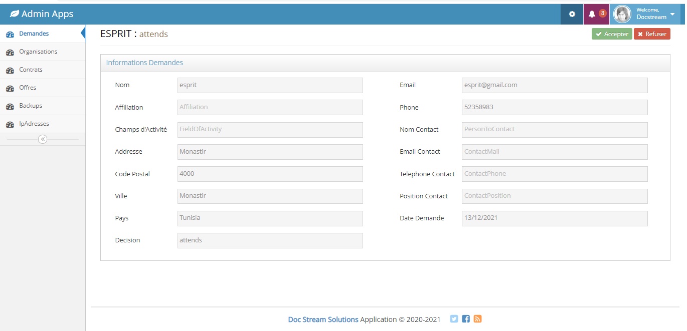
Task: Click the Date Demande field showing 13/12/2021
Action: pos(555,218)
